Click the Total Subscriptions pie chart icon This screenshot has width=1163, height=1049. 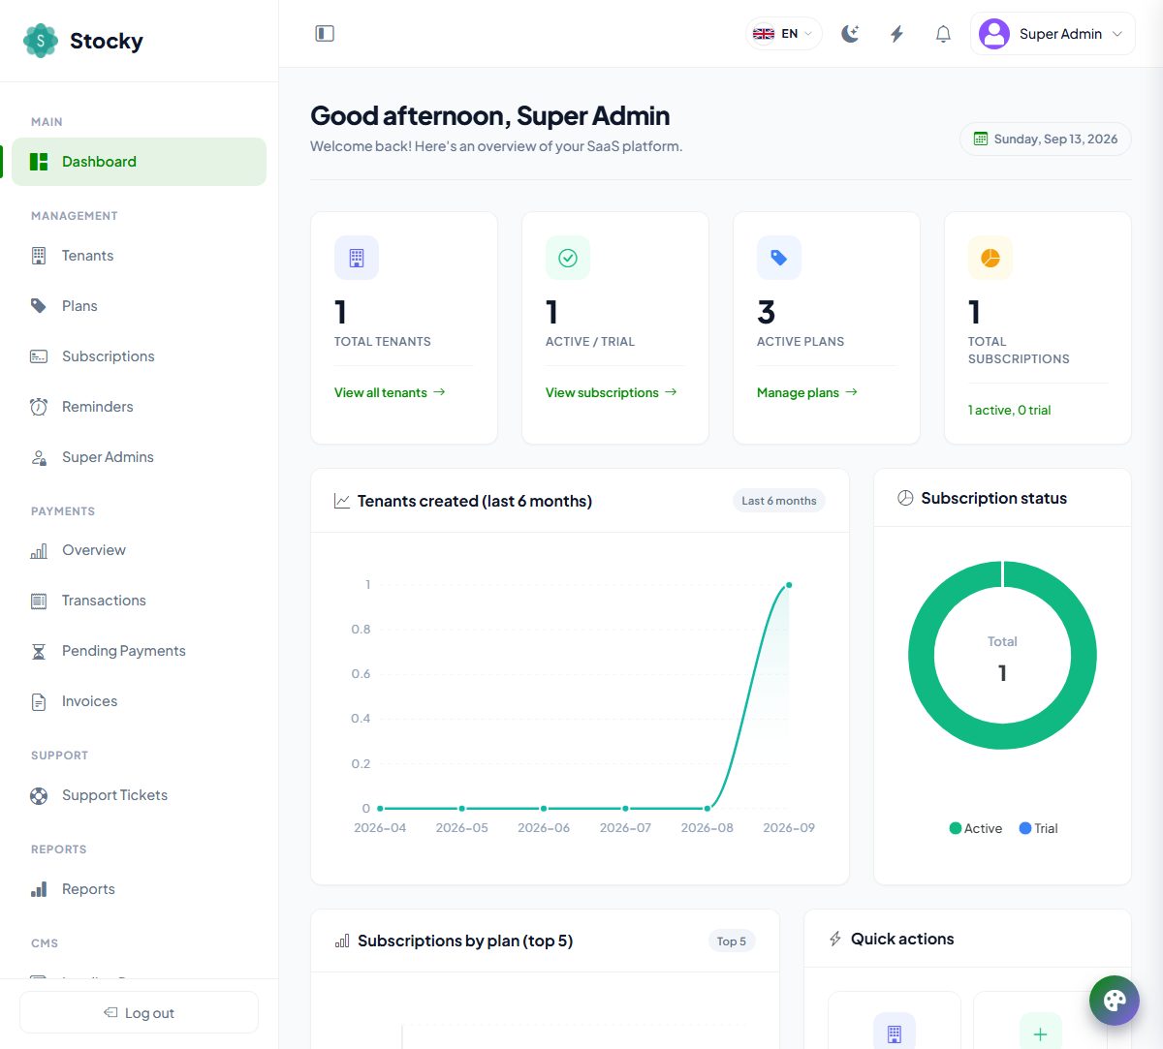(990, 258)
